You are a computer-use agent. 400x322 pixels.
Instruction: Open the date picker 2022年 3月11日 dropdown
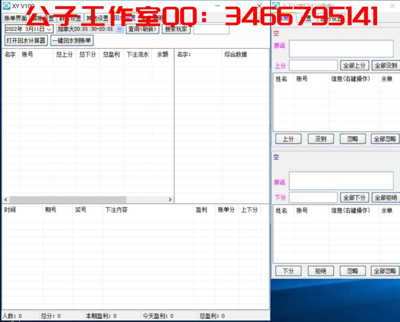pos(49,29)
